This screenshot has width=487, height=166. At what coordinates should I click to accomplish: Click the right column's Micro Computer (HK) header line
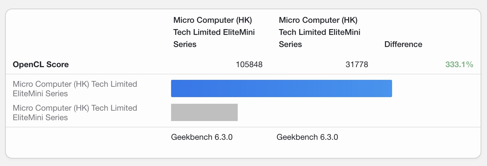(x=318, y=20)
